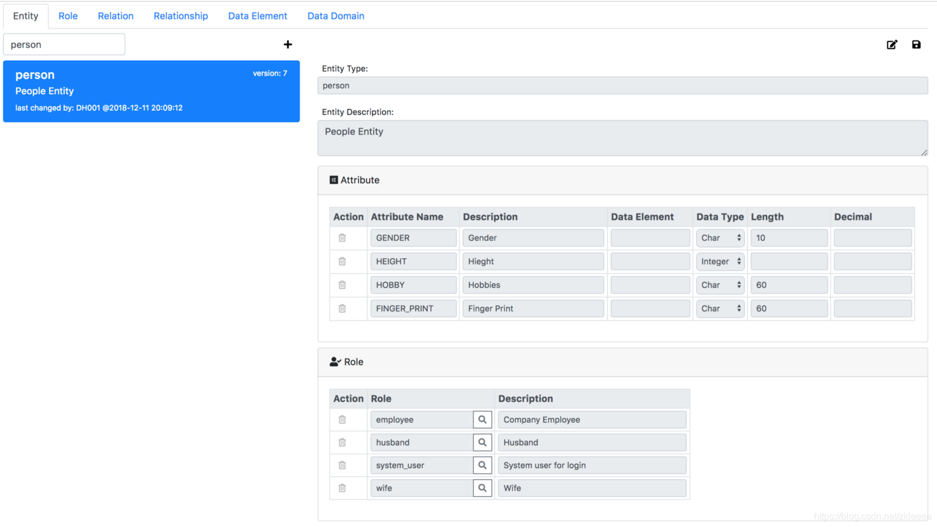Search roles next to wife field

[483, 488]
